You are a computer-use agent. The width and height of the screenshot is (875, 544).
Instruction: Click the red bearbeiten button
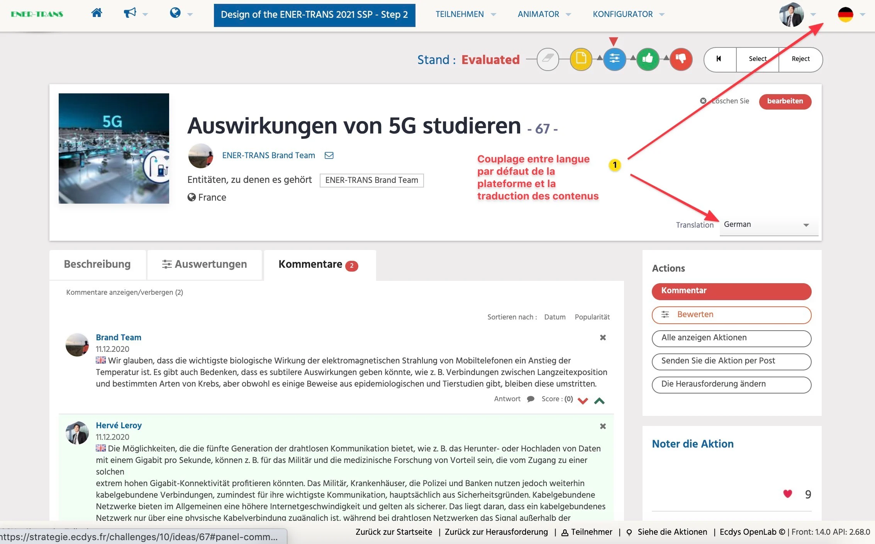(x=785, y=101)
